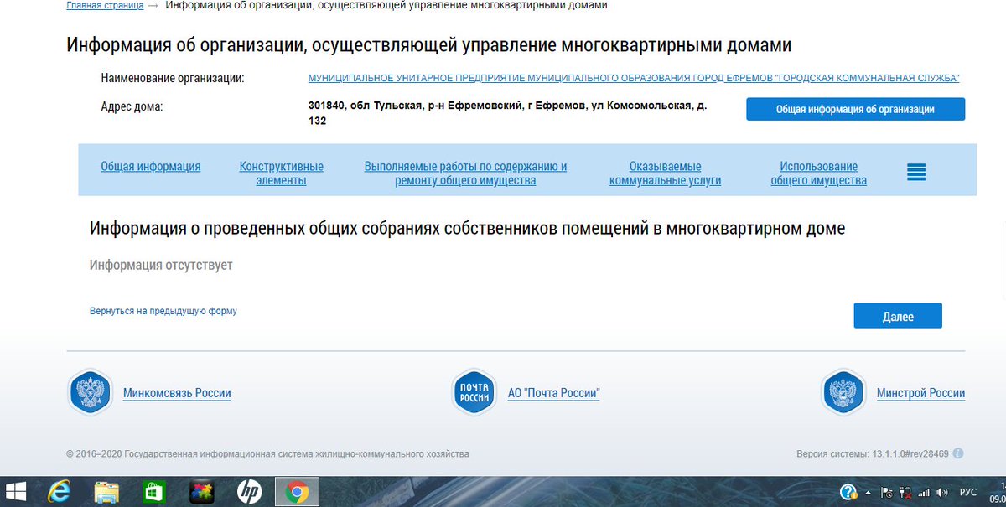Click the Версия системы 13.1.1.0 text
This screenshot has width=1006, height=507.
tap(873, 453)
